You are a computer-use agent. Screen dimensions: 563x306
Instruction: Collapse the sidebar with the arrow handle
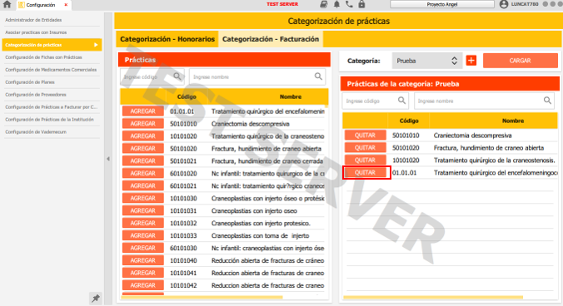point(108,159)
